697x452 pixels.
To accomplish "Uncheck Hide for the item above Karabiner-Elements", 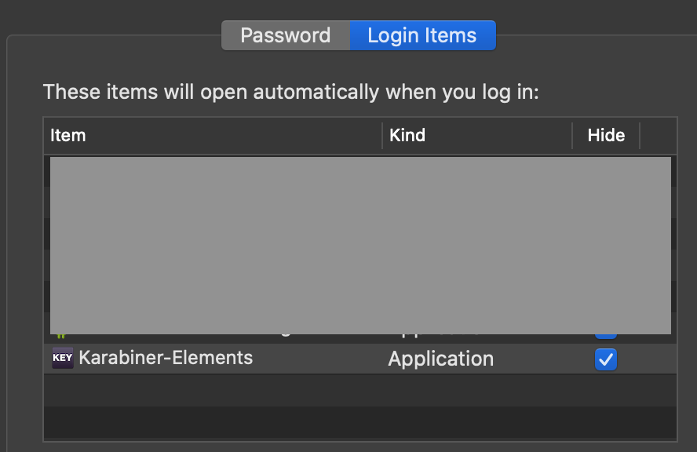I will (x=605, y=330).
